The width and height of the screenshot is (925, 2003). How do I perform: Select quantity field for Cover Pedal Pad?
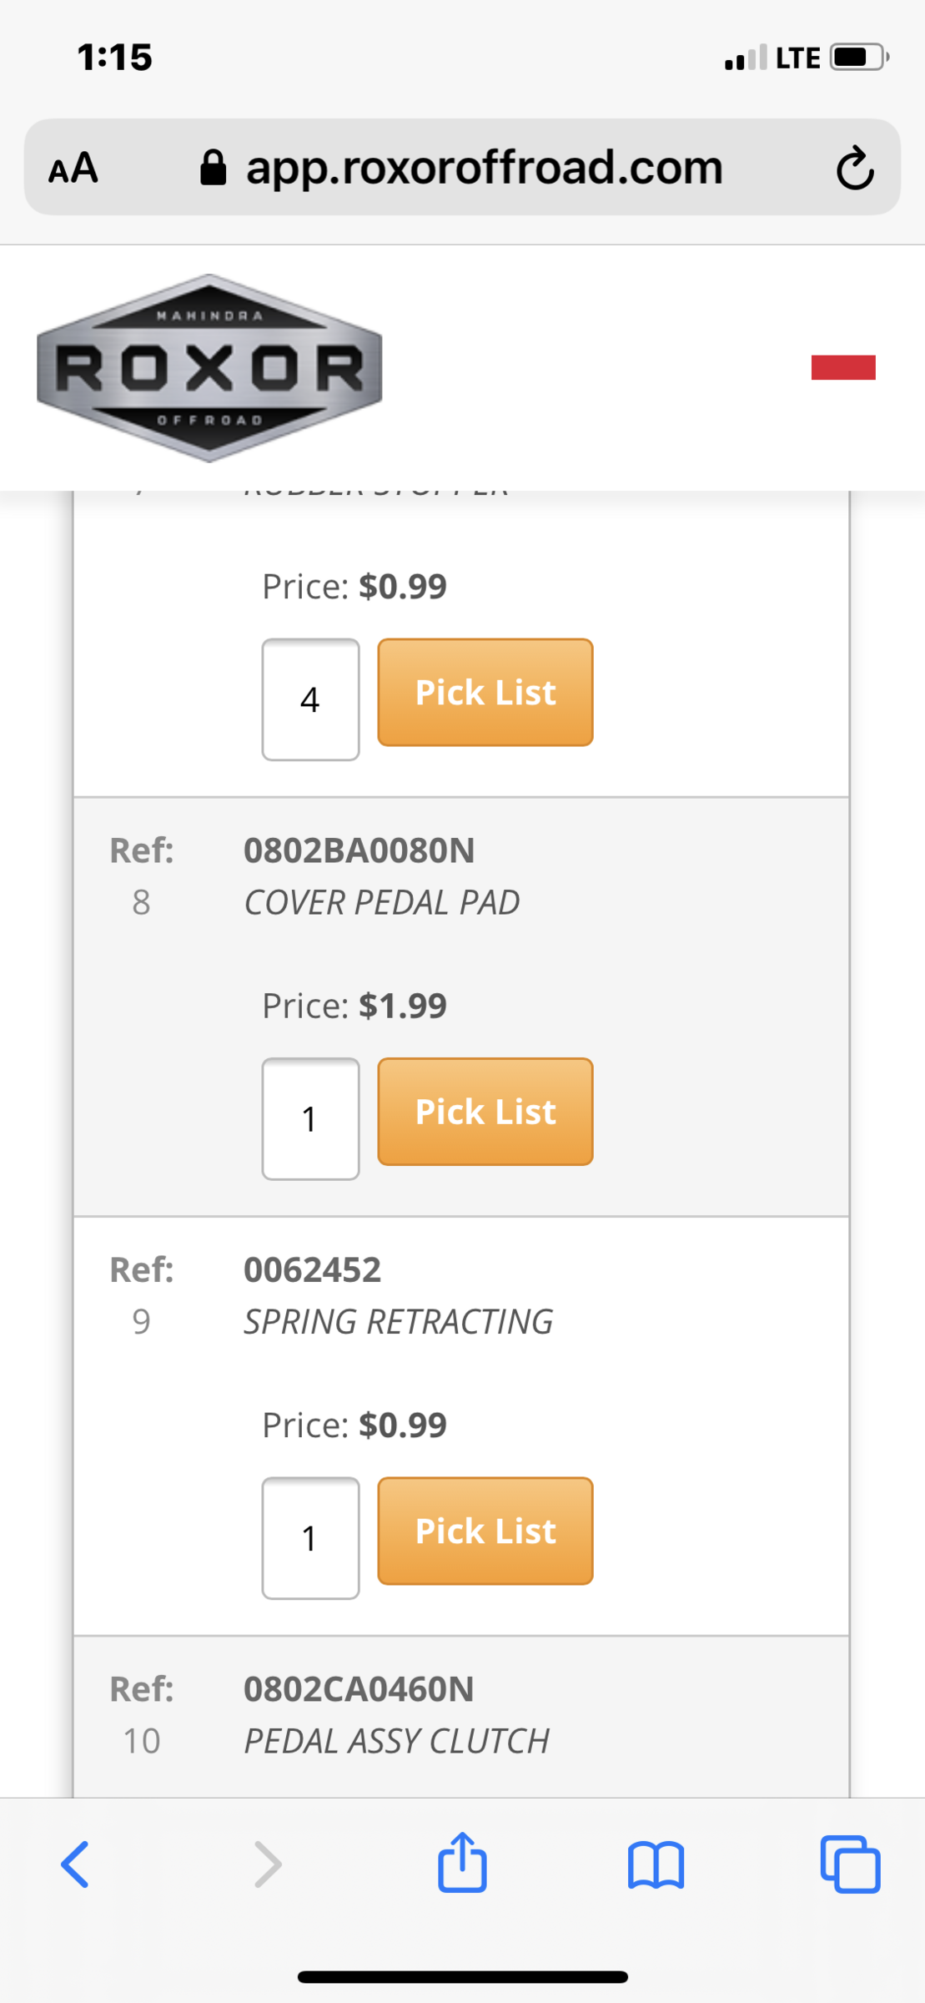[310, 1118]
